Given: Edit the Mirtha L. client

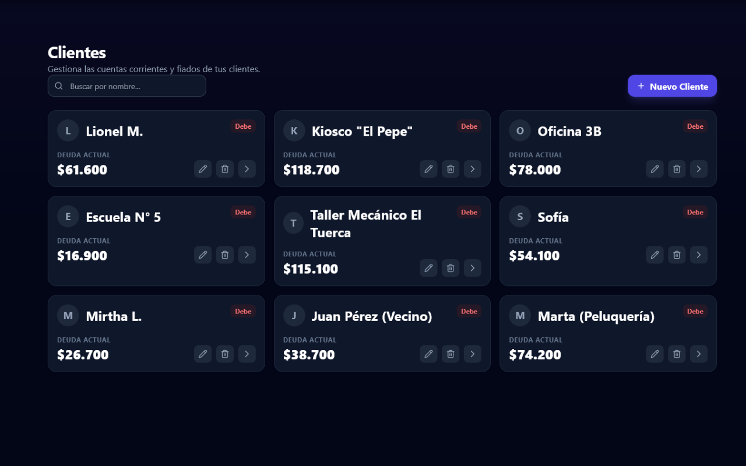Looking at the screenshot, I should point(203,354).
